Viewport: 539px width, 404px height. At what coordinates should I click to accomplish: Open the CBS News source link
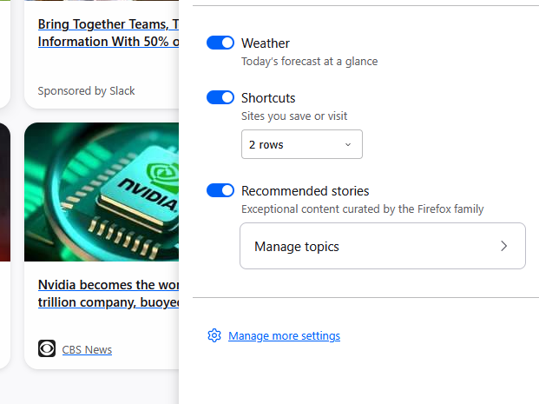point(87,349)
